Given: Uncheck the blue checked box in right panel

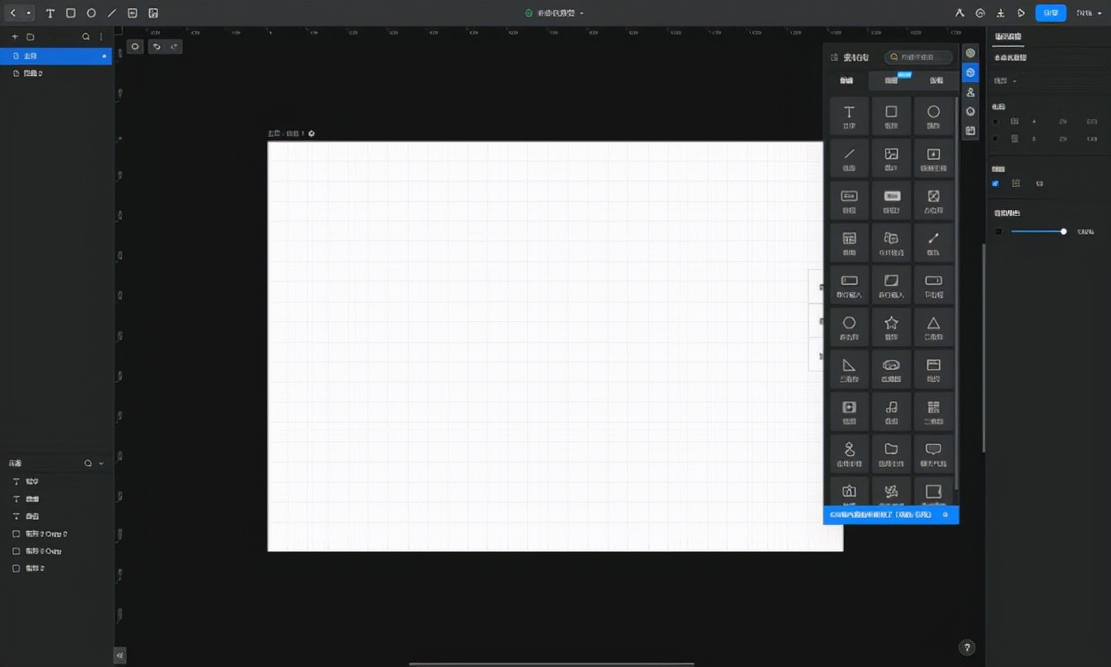Looking at the screenshot, I should 995,184.
